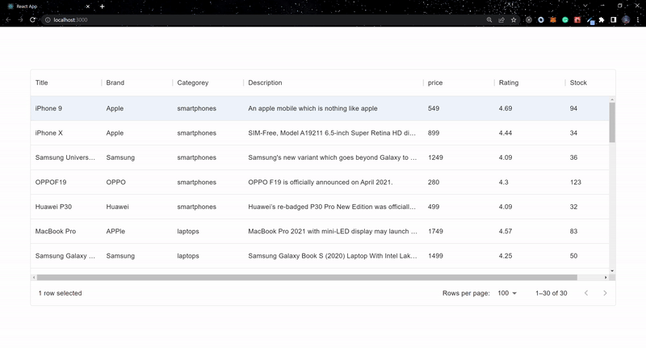Screen dimensions: 646x348
Task: Sort by the Title column header
Action: click(x=42, y=83)
